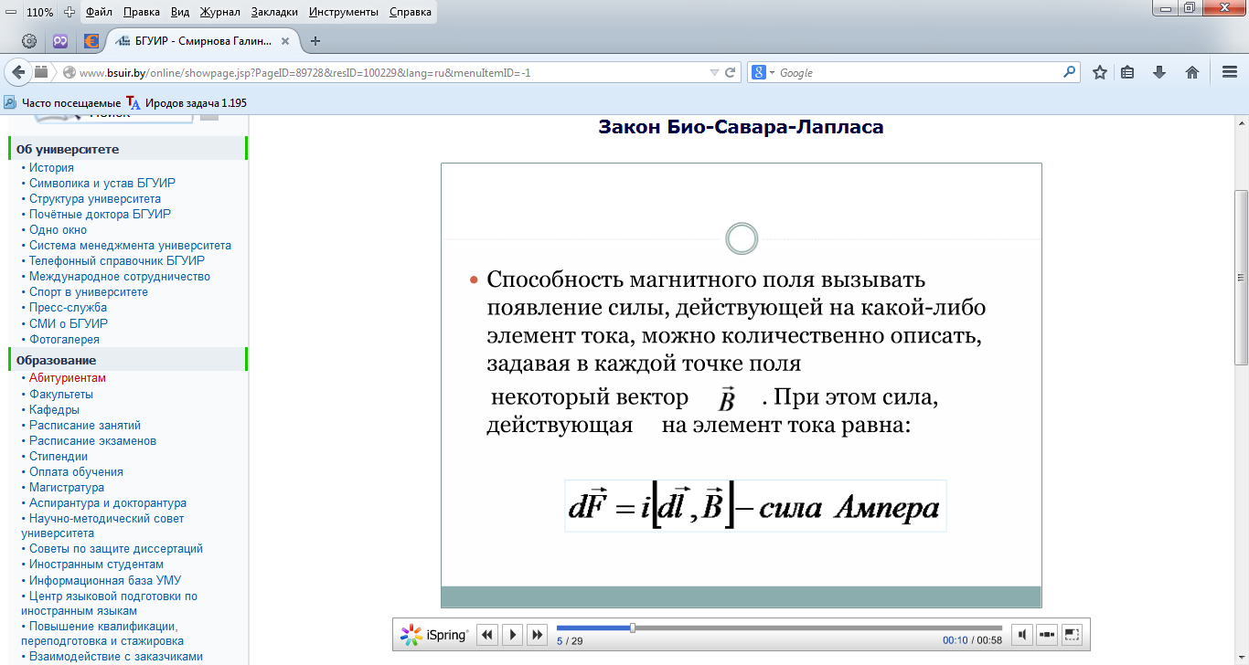The height and width of the screenshot is (665, 1249).
Task: Open the Одно окно link
Action: tap(58, 230)
